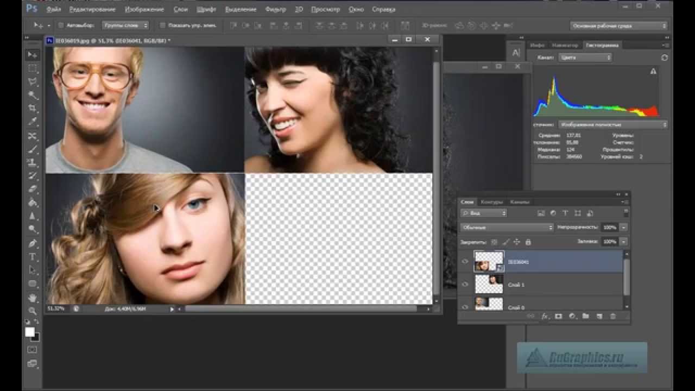695x391 pixels.
Task: Select the History Brush tool
Action: click(x=33, y=176)
